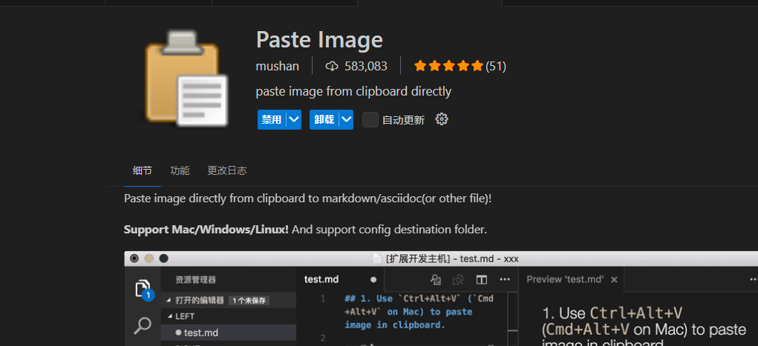758x346 pixels.
Task: Click the five-star rating for the extension
Action: (x=448, y=66)
